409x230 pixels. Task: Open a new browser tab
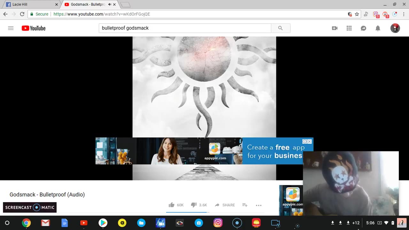coord(125,5)
